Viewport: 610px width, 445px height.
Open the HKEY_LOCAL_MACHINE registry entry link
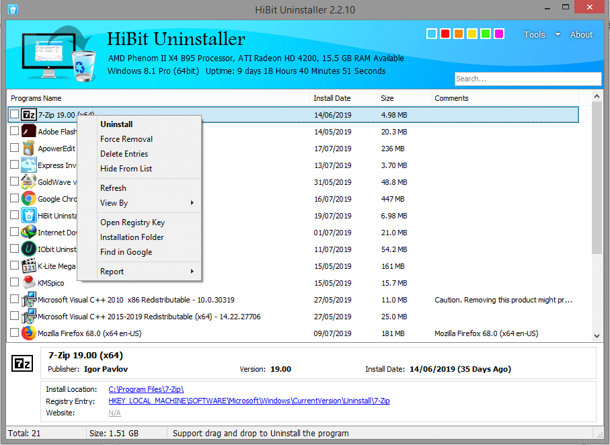tap(249, 401)
